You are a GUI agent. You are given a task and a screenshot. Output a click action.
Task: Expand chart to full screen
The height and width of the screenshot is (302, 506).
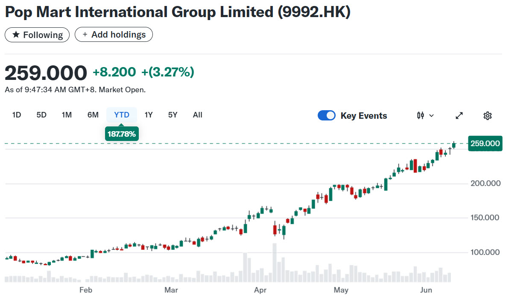pyautogui.click(x=459, y=115)
